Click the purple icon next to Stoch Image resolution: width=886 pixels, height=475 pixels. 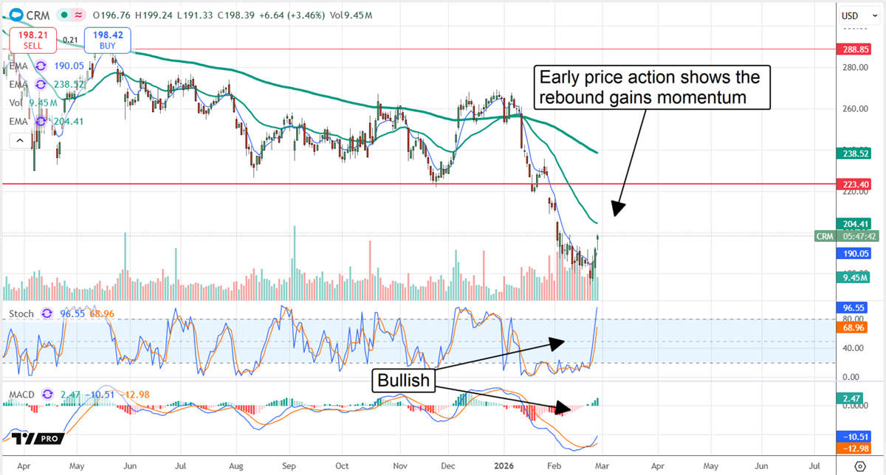[49, 313]
